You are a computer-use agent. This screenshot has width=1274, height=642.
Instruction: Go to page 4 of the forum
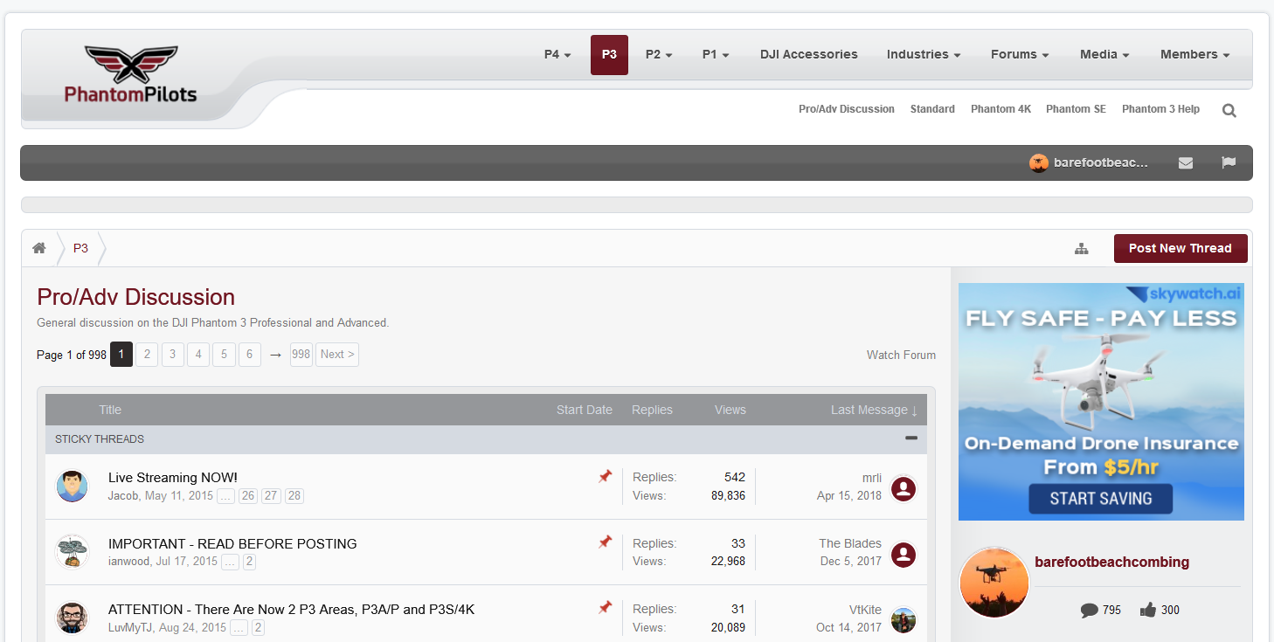[x=198, y=355]
